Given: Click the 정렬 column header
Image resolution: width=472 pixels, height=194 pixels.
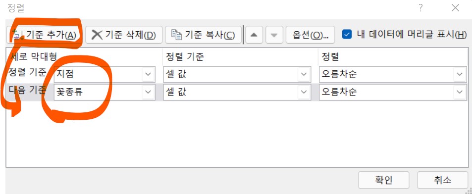Looking at the screenshot, I should pos(330,56).
